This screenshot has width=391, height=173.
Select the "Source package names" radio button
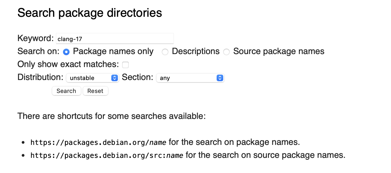(x=226, y=52)
